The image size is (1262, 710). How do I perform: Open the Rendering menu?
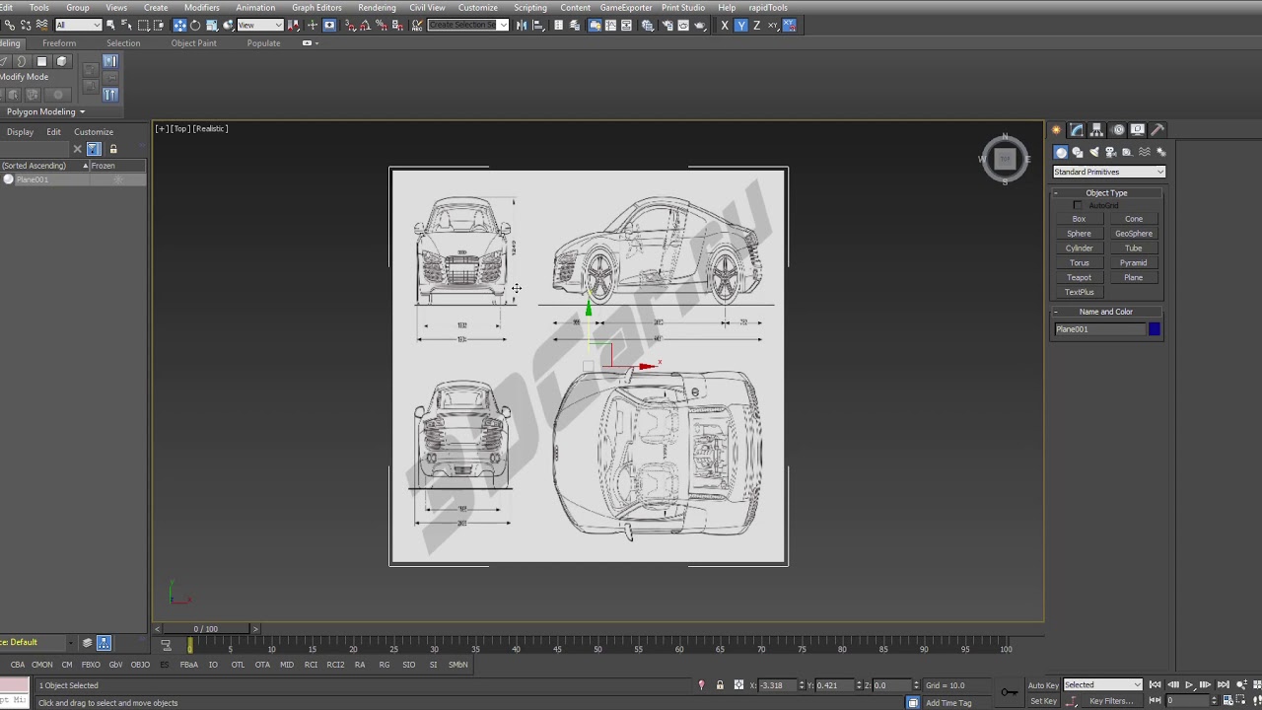point(377,8)
